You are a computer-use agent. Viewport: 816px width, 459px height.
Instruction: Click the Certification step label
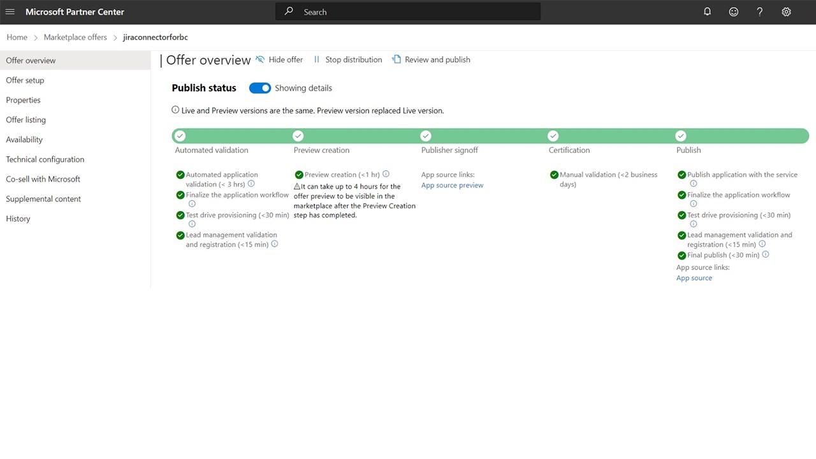569,150
